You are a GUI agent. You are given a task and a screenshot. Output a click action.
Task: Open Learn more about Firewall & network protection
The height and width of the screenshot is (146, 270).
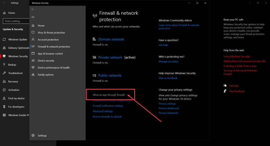click(x=179, y=27)
